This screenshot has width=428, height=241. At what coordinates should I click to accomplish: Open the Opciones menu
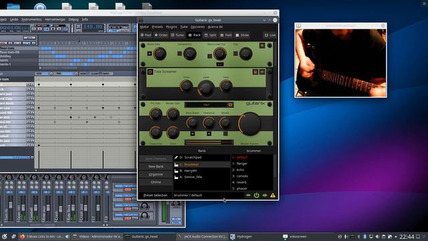click(198, 27)
